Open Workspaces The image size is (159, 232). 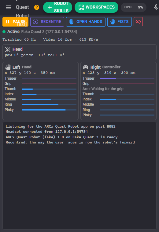96,7
